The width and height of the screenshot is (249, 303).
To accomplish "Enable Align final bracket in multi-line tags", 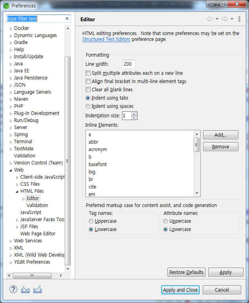I will (x=88, y=81).
